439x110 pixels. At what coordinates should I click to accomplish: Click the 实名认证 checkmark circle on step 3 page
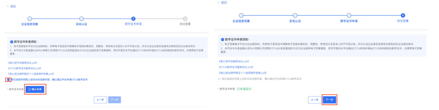82,19
